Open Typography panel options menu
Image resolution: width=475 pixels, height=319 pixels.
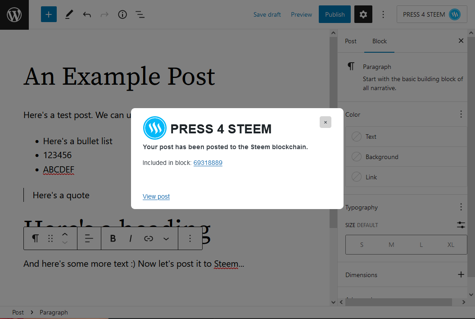coord(461,207)
